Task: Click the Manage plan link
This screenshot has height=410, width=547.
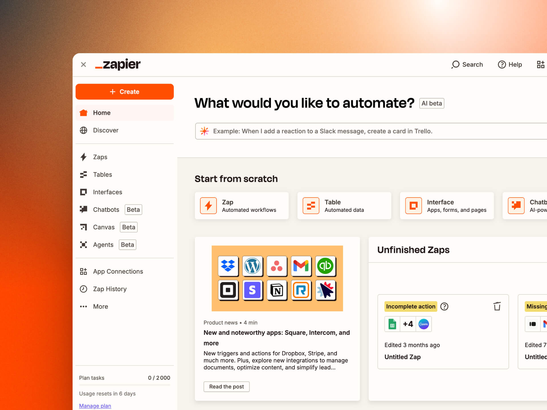Action: 95,406
